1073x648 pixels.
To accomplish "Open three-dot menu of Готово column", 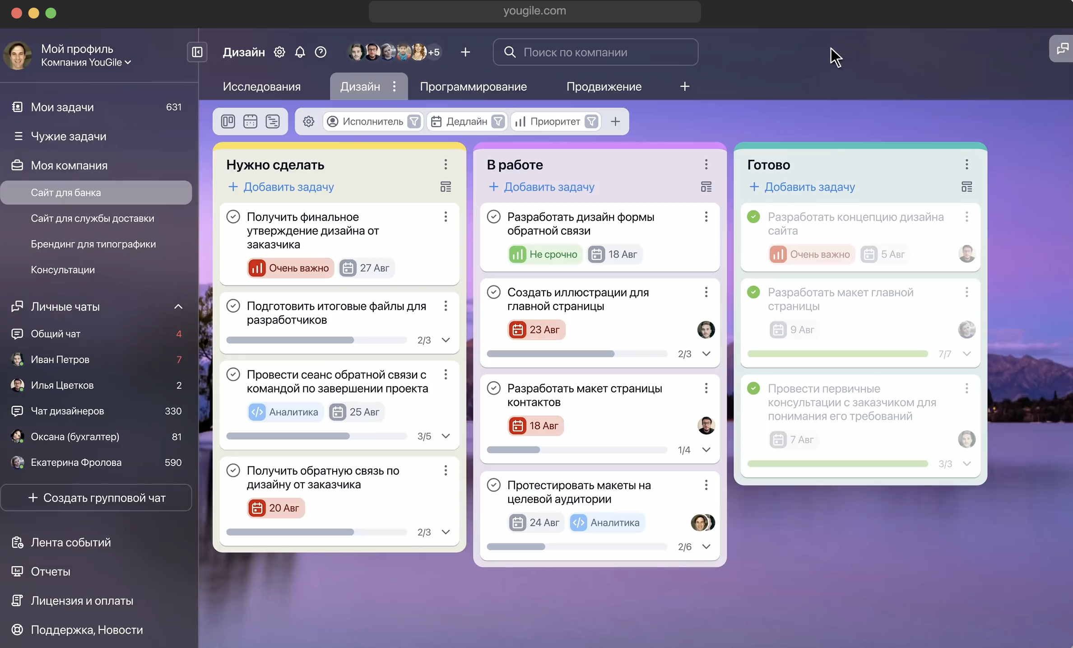I will (x=967, y=164).
